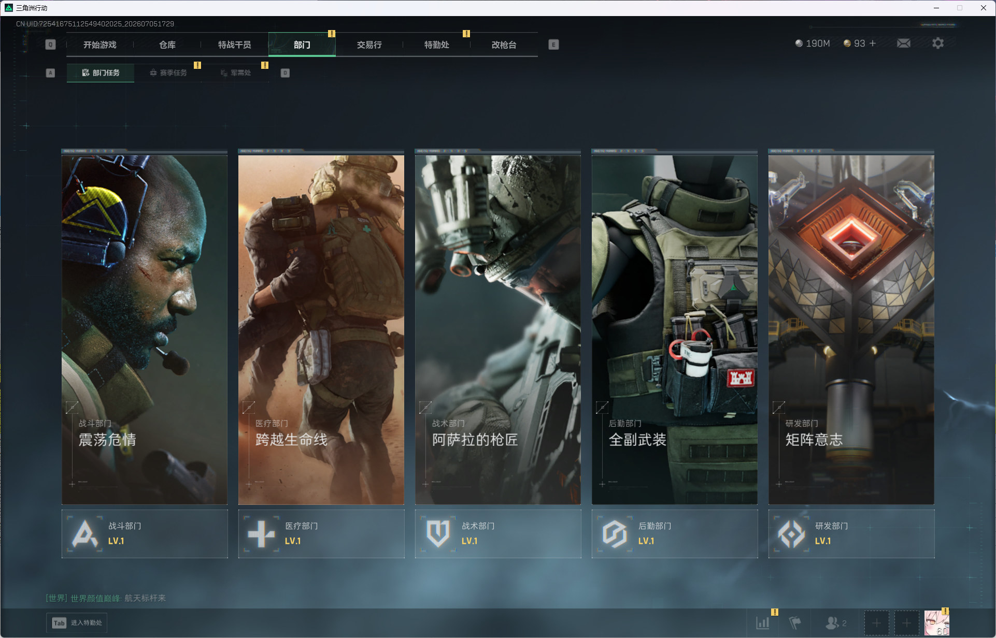Click the plus next to 93 currency
The width and height of the screenshot is (996, 638).
coord(873,44)
